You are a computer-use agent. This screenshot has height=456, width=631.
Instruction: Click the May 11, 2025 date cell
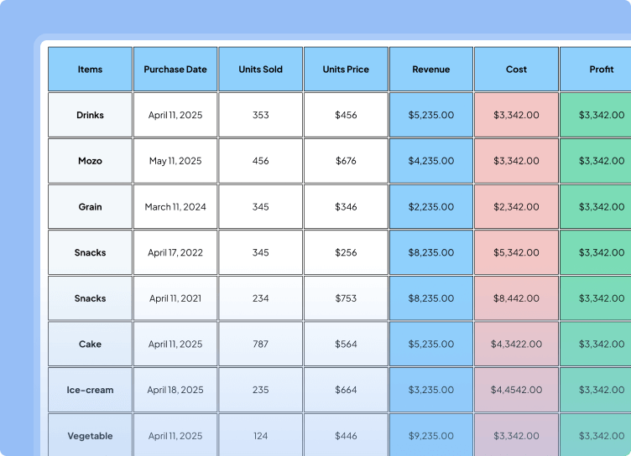[x=175, y=161]
